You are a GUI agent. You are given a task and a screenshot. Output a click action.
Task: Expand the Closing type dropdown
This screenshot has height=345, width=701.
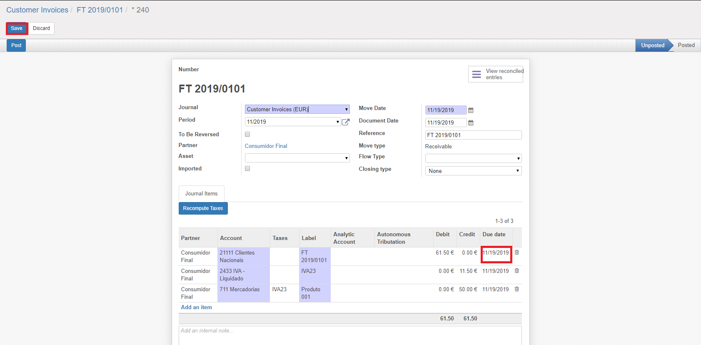[x=473, y=171]
